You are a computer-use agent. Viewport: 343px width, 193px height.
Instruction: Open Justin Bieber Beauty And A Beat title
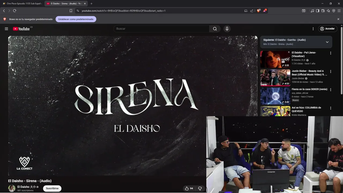pos(309,73)
